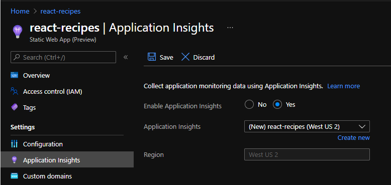Screen dimensions: 391x185
Task: Click the Application Insights lightbulb header icon
Action: coord(18,31)
